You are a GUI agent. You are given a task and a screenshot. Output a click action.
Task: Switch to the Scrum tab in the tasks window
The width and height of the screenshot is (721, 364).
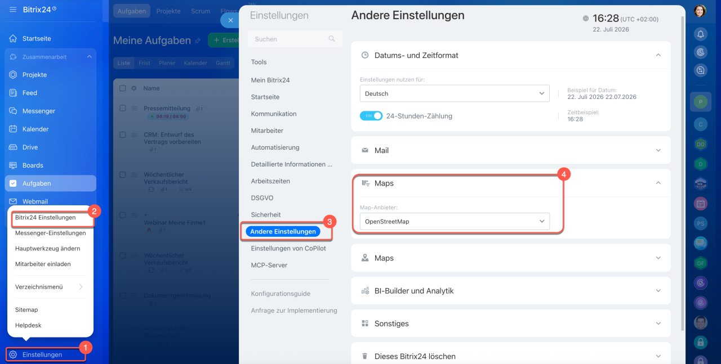[201, 11]
